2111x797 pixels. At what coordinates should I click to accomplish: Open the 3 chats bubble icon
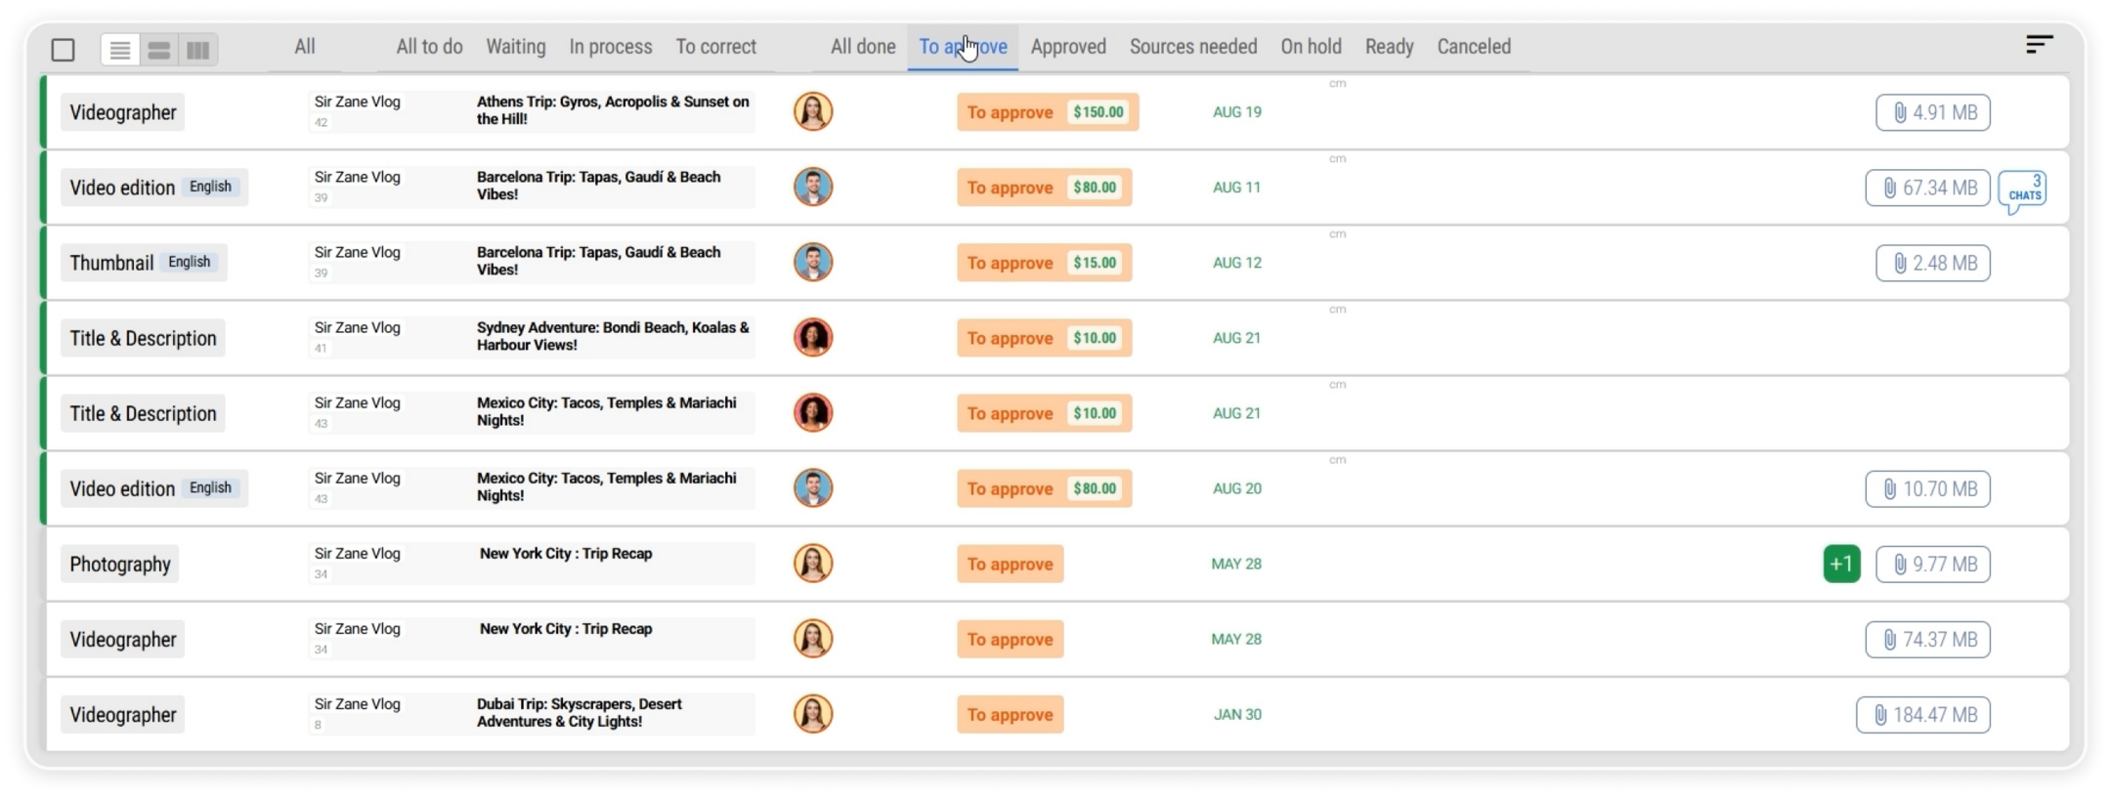(x=2022, y=190)
